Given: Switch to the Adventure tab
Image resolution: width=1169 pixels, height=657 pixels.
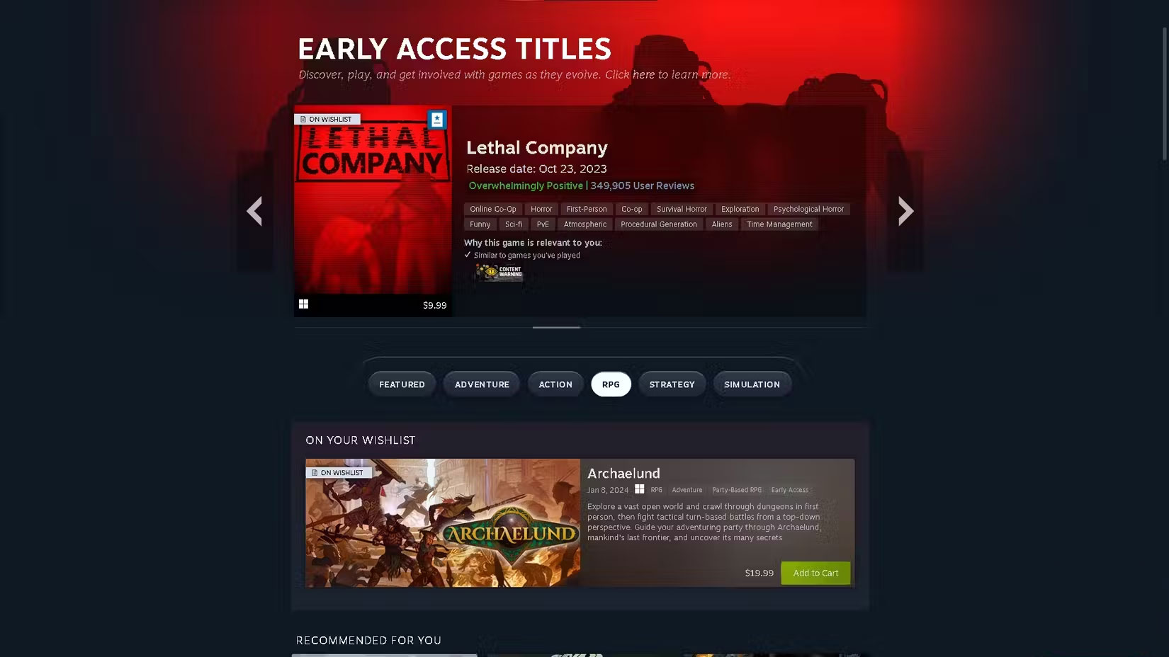Looking at the screenshot, I should click(x=482, y=384).
